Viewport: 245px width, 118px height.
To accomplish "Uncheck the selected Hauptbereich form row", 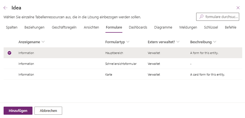I will point(9,53).
